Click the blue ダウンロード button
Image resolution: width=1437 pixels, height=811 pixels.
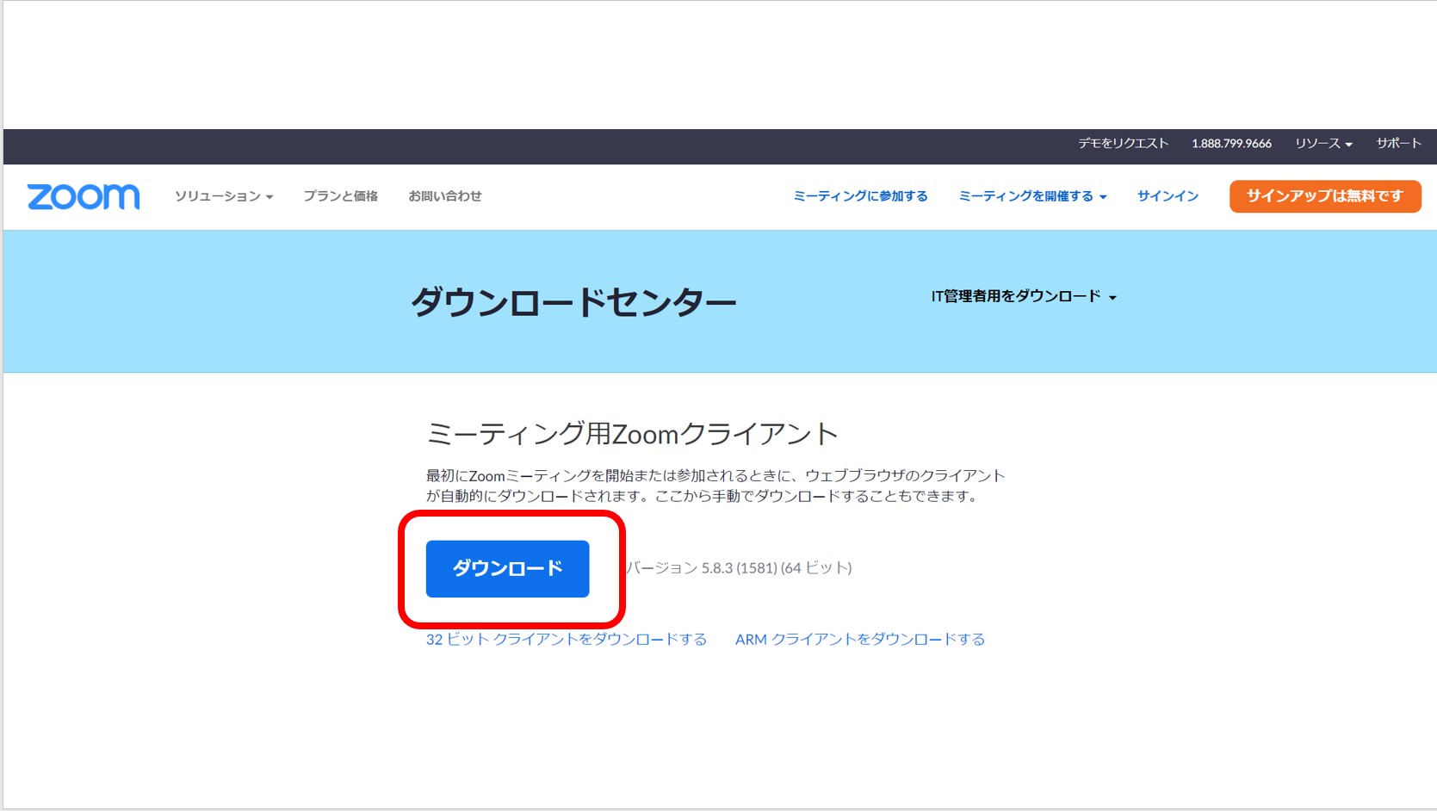[507, 568]
